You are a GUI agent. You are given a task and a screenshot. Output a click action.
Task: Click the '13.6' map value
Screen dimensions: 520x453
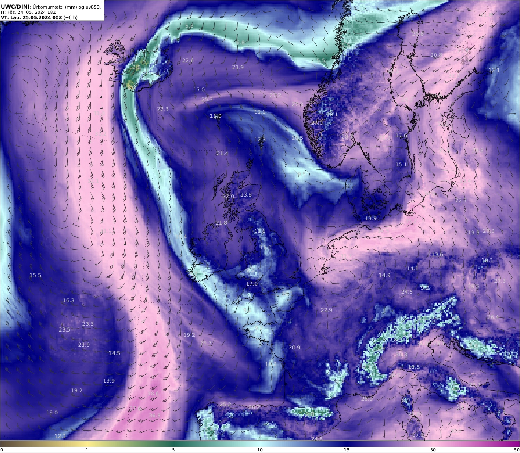(438, 254)
